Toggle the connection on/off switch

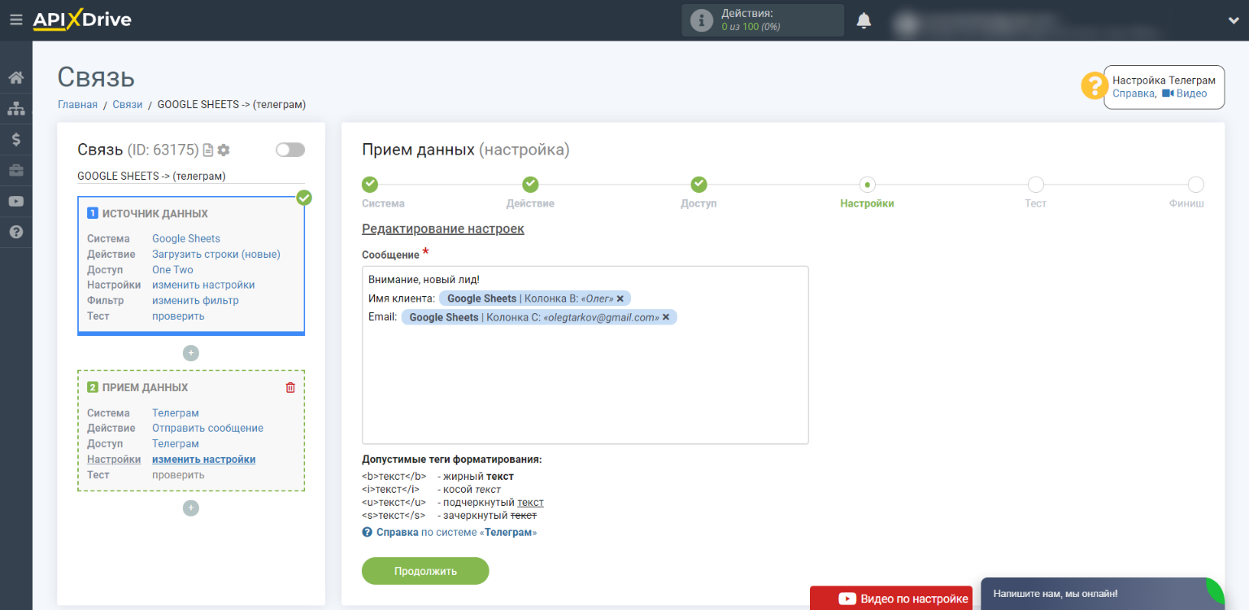pos(290,150)
